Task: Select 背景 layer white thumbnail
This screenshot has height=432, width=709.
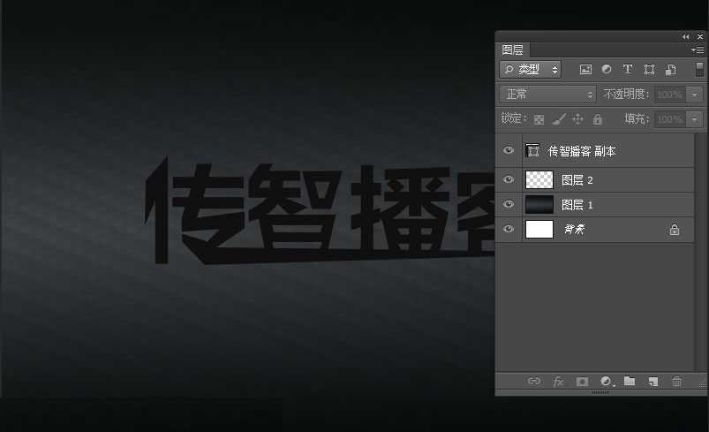Action: 539,230
